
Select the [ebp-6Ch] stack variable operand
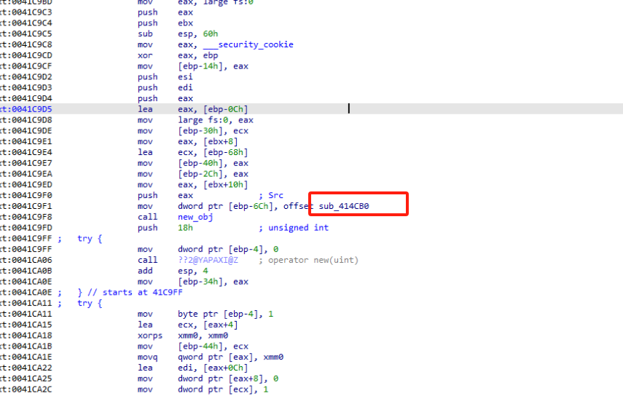pos(255,206)
